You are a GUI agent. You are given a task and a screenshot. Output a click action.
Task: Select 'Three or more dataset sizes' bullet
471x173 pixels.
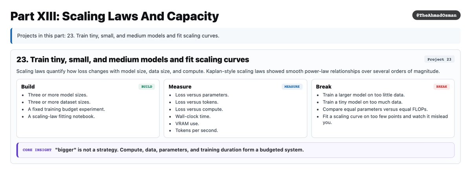coord(59,102)
